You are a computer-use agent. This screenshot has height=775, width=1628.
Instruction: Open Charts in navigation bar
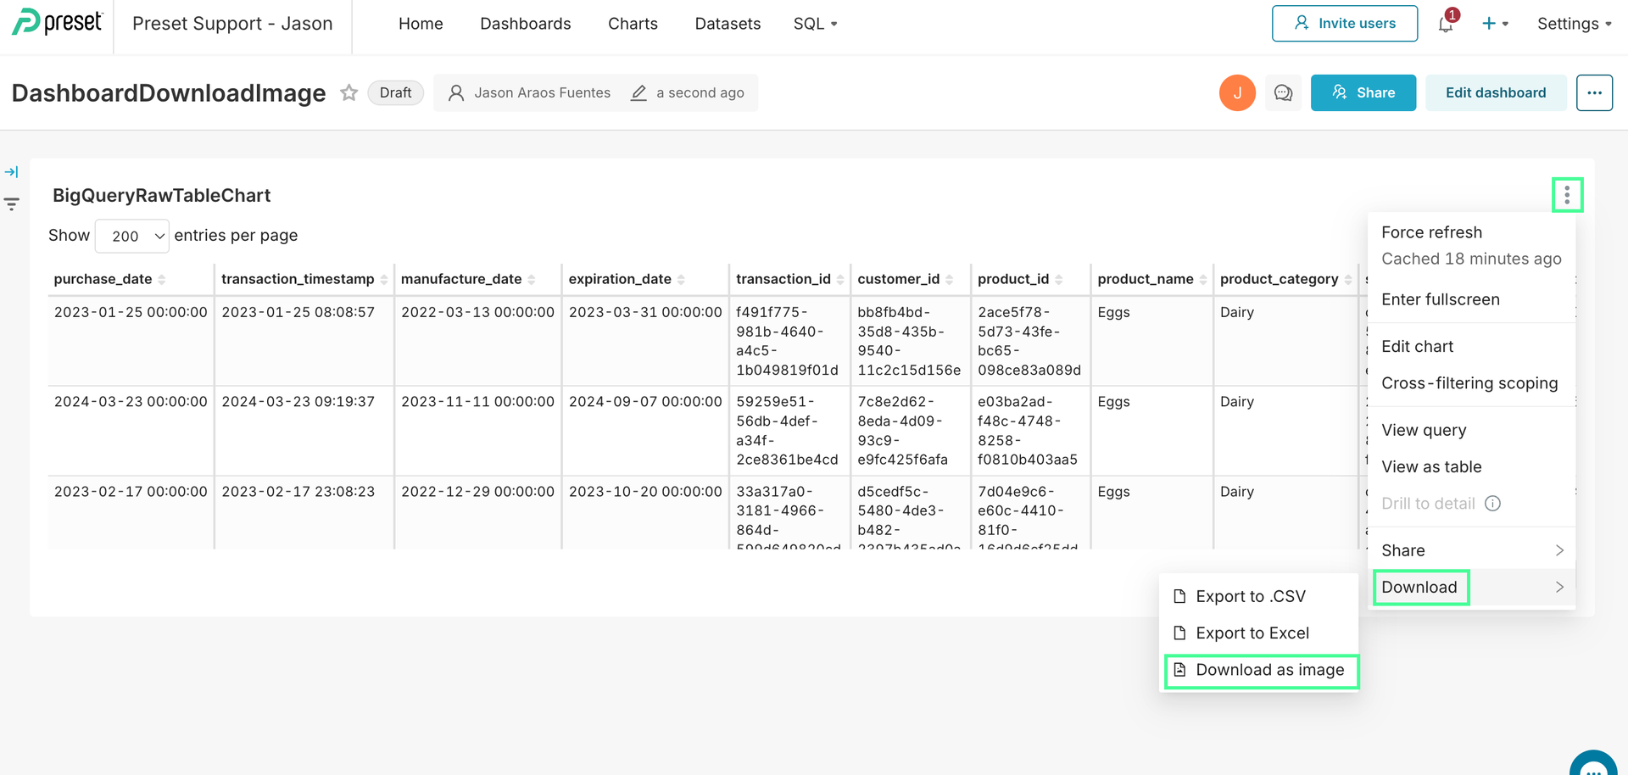[x=633, y=24]
